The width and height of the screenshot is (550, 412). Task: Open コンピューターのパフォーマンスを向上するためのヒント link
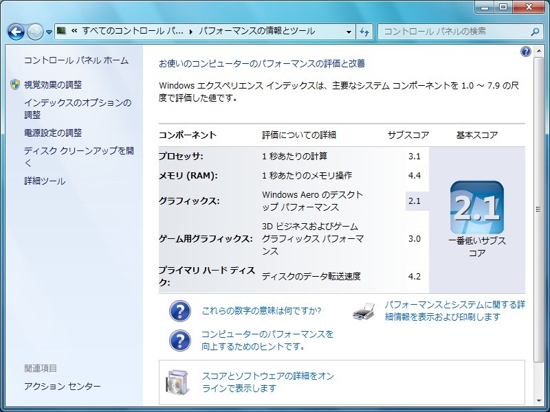coord(267,340)
